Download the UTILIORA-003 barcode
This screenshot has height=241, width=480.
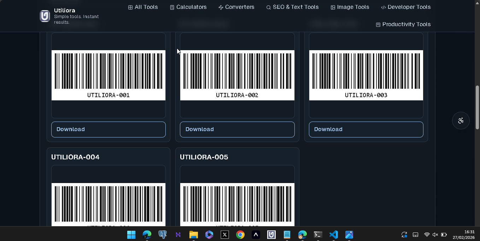[x=366, y=129]
